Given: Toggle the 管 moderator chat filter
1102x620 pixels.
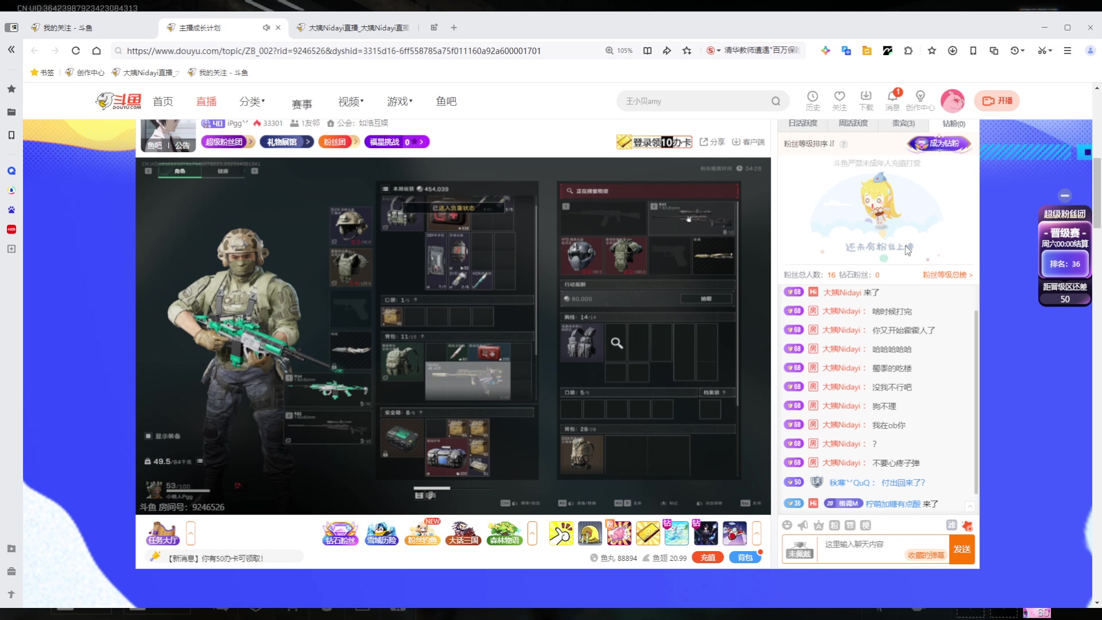Looking at the screenshot, I should pos(850,525).
